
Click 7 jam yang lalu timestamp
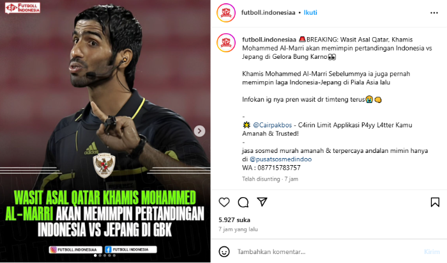(x=238, y=229)
